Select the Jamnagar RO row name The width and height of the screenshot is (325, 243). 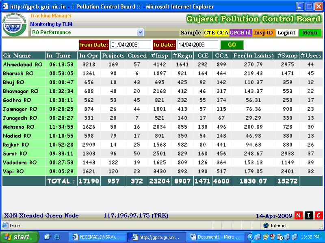pos(20,109)
